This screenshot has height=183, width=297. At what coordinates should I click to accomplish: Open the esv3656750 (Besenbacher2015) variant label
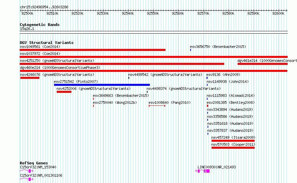point(218,47)
